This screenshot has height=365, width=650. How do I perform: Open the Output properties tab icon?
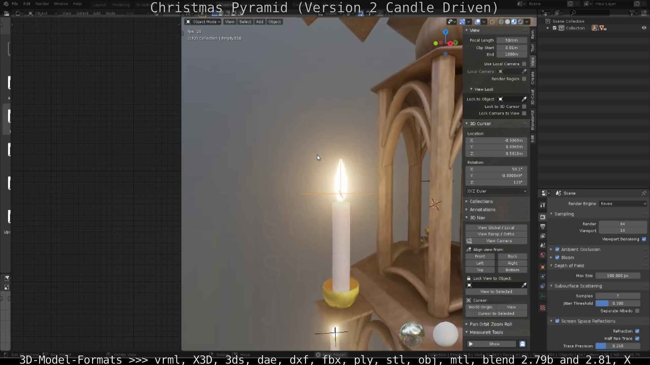point(543,227)
